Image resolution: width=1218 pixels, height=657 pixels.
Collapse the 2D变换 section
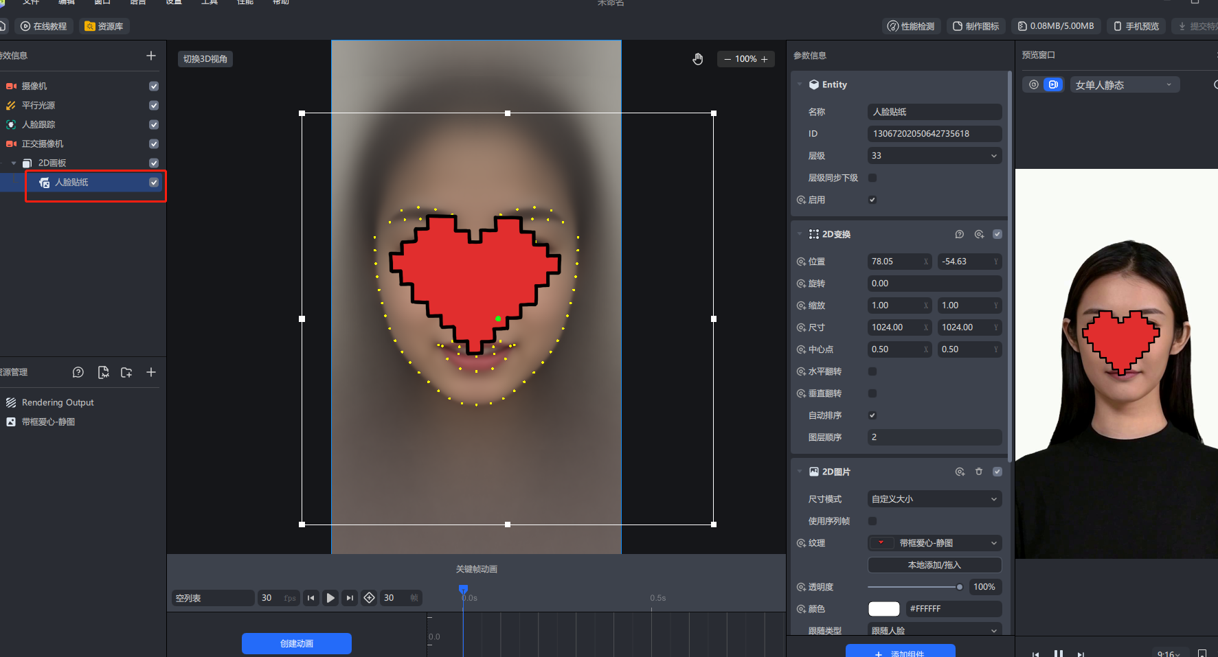pyautogui.click(x=800, y=234)
